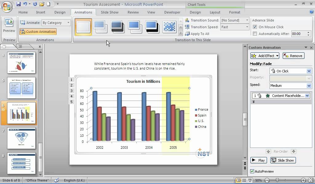The width and height of the screenshot is (315, 184).
Task: Toggle the AutoPreview checkbox
Action: (252, 171)
